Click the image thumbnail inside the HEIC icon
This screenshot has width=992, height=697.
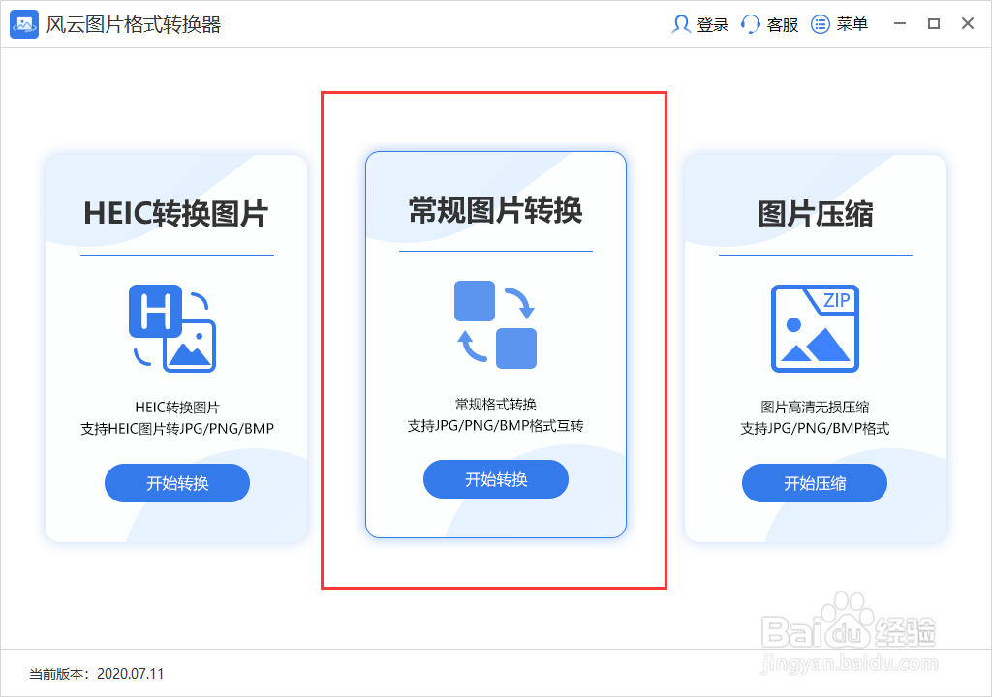coord(190,345)
